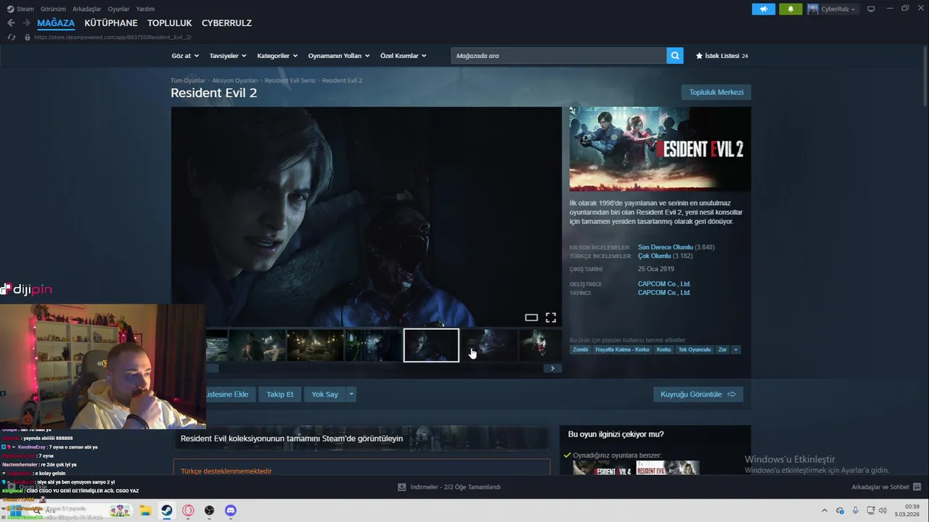Expand the Kategoriler dropdown
Image resolution: width=929 pixels, height=522 pixels.
(277, 56)
